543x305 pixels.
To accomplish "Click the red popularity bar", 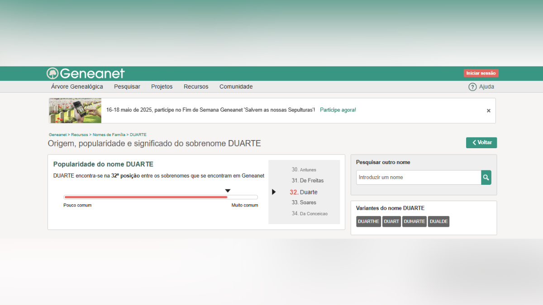I will click(x=146, y=197).
